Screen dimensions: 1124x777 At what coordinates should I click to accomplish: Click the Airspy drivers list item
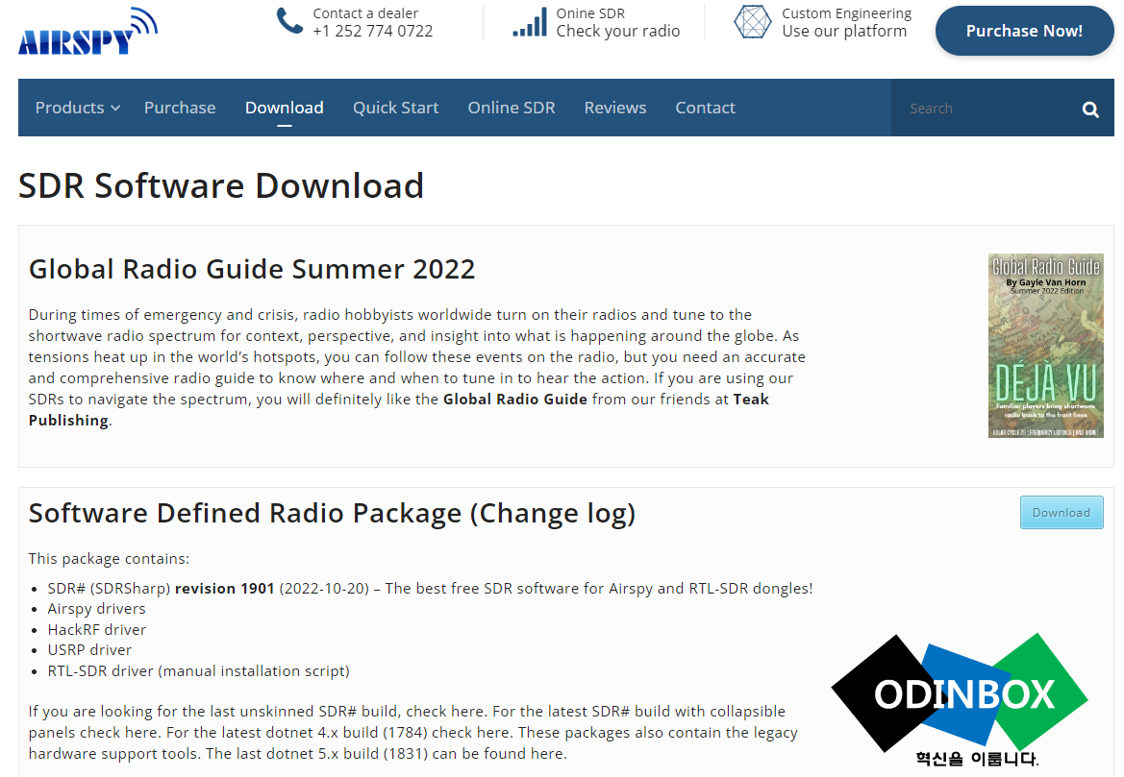click(x=97, y=609)
